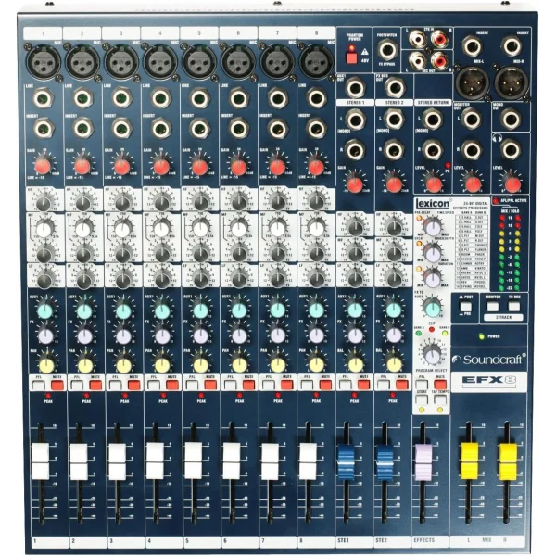The width and height of the screenshot is (556, 556).
Task: Turn the Lexicon PROGRAM SELECT knob
Action: click(x=432, y=354)
